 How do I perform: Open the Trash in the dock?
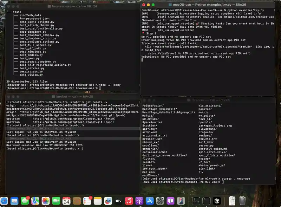[242, 201]
